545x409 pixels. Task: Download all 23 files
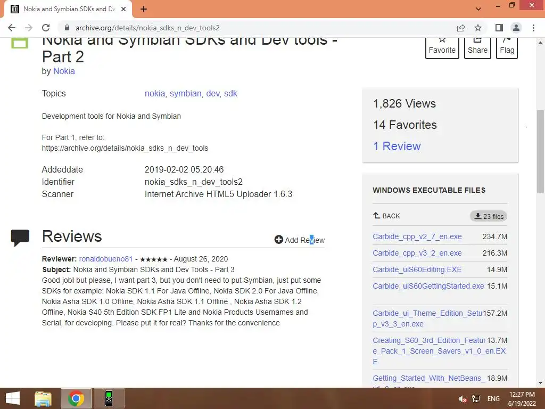(489, 216)
